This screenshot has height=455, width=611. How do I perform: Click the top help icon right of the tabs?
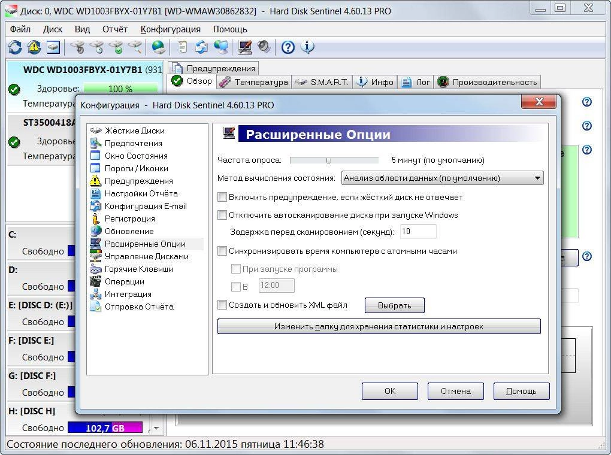click(x=587, y=102)
